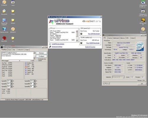This screenshot has height=118, width=148.
Task: Click the icon beside Install Missing Libraries
Action: click(x=50, y=44)
